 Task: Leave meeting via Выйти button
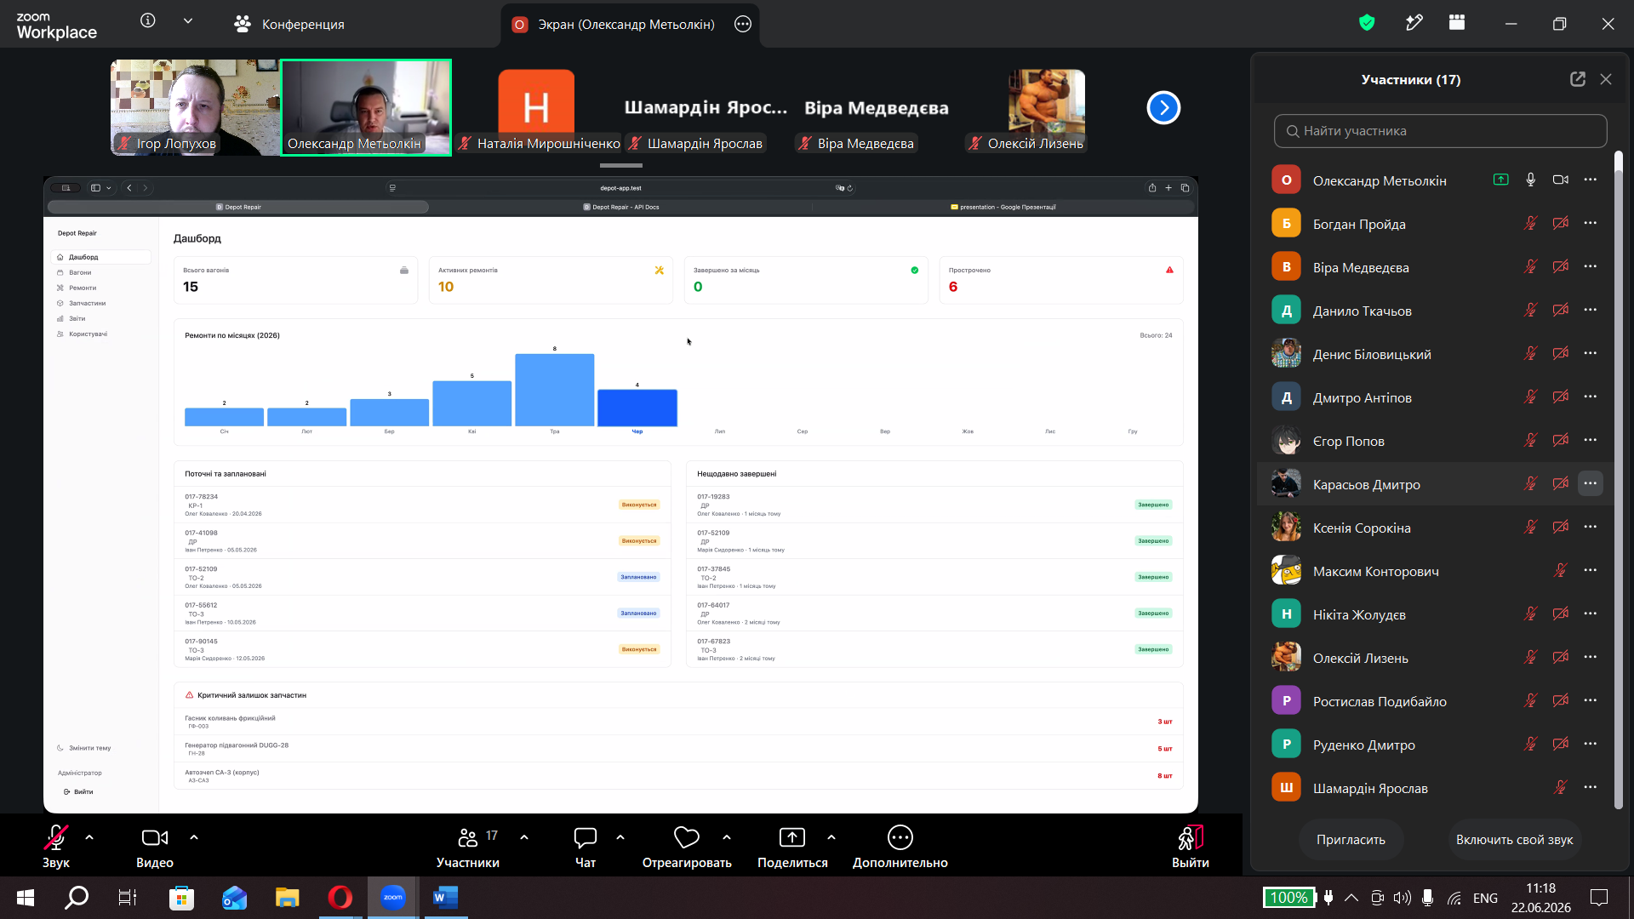click(1190, 847)
